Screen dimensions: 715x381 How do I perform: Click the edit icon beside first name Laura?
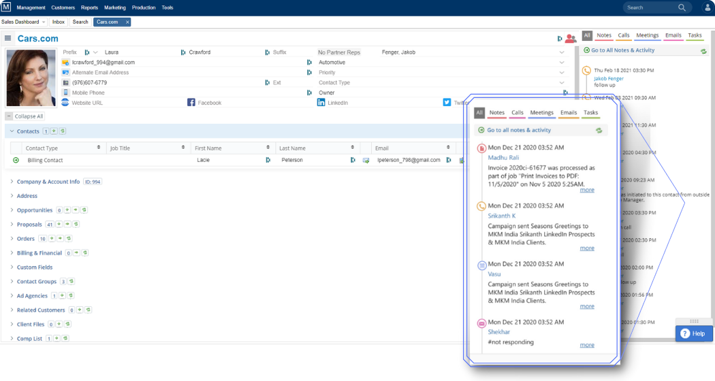coord(86,52)
